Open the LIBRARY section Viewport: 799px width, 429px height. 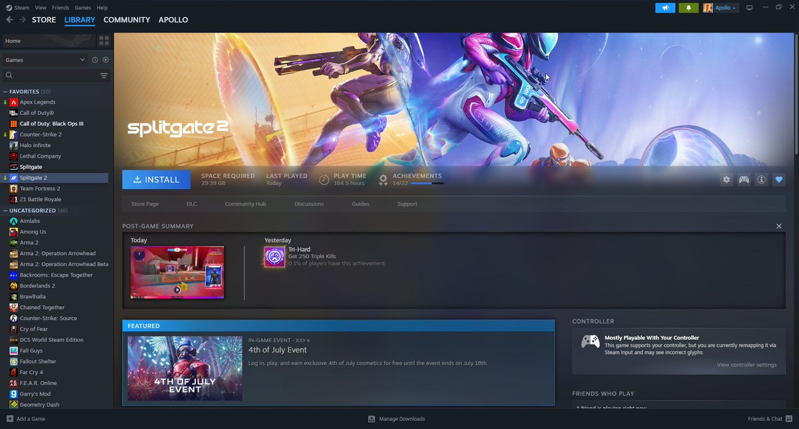click(80, 20)
